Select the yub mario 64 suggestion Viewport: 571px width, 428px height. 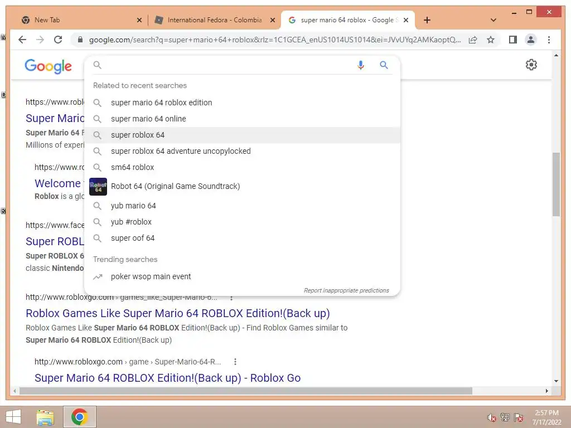242,206
